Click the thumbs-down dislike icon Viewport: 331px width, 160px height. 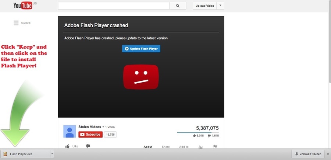tap(88, 146)
